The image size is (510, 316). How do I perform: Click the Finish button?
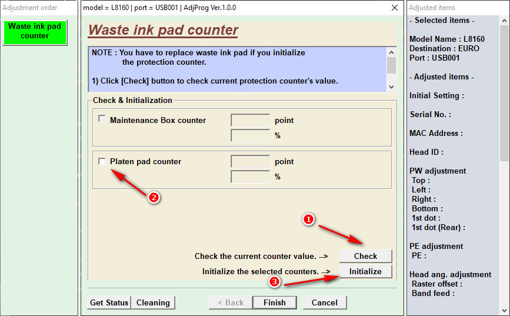[x=274, y=302]
